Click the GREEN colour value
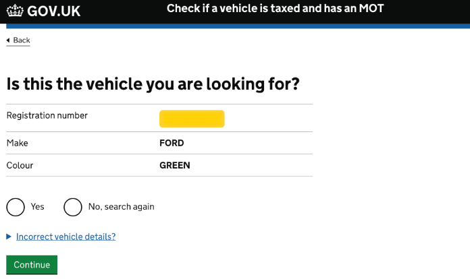 [175, 165]
